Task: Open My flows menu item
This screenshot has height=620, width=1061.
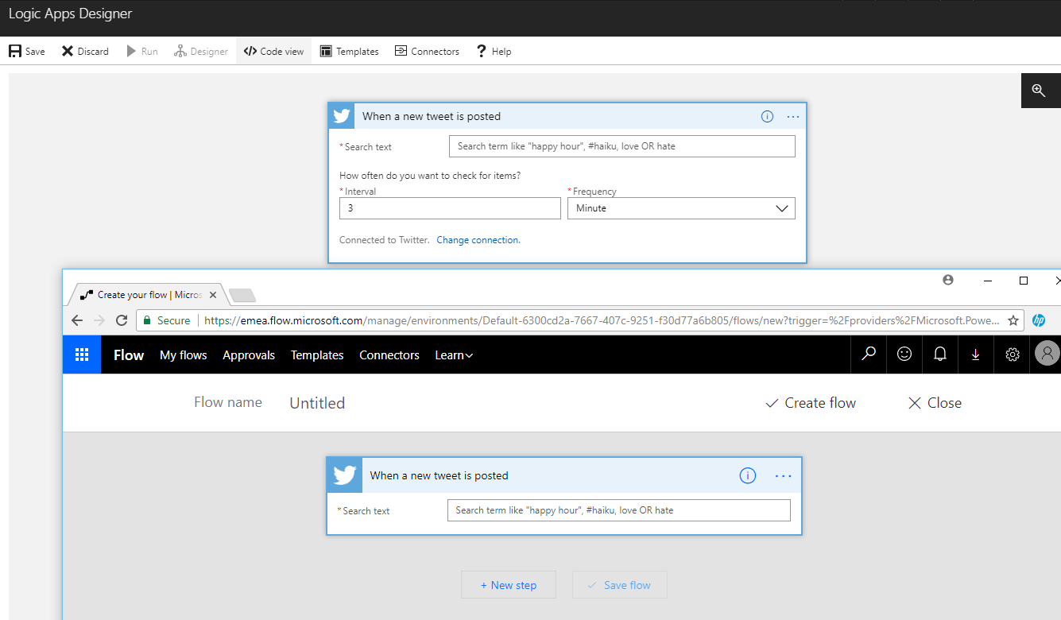Action: point(184,355)
